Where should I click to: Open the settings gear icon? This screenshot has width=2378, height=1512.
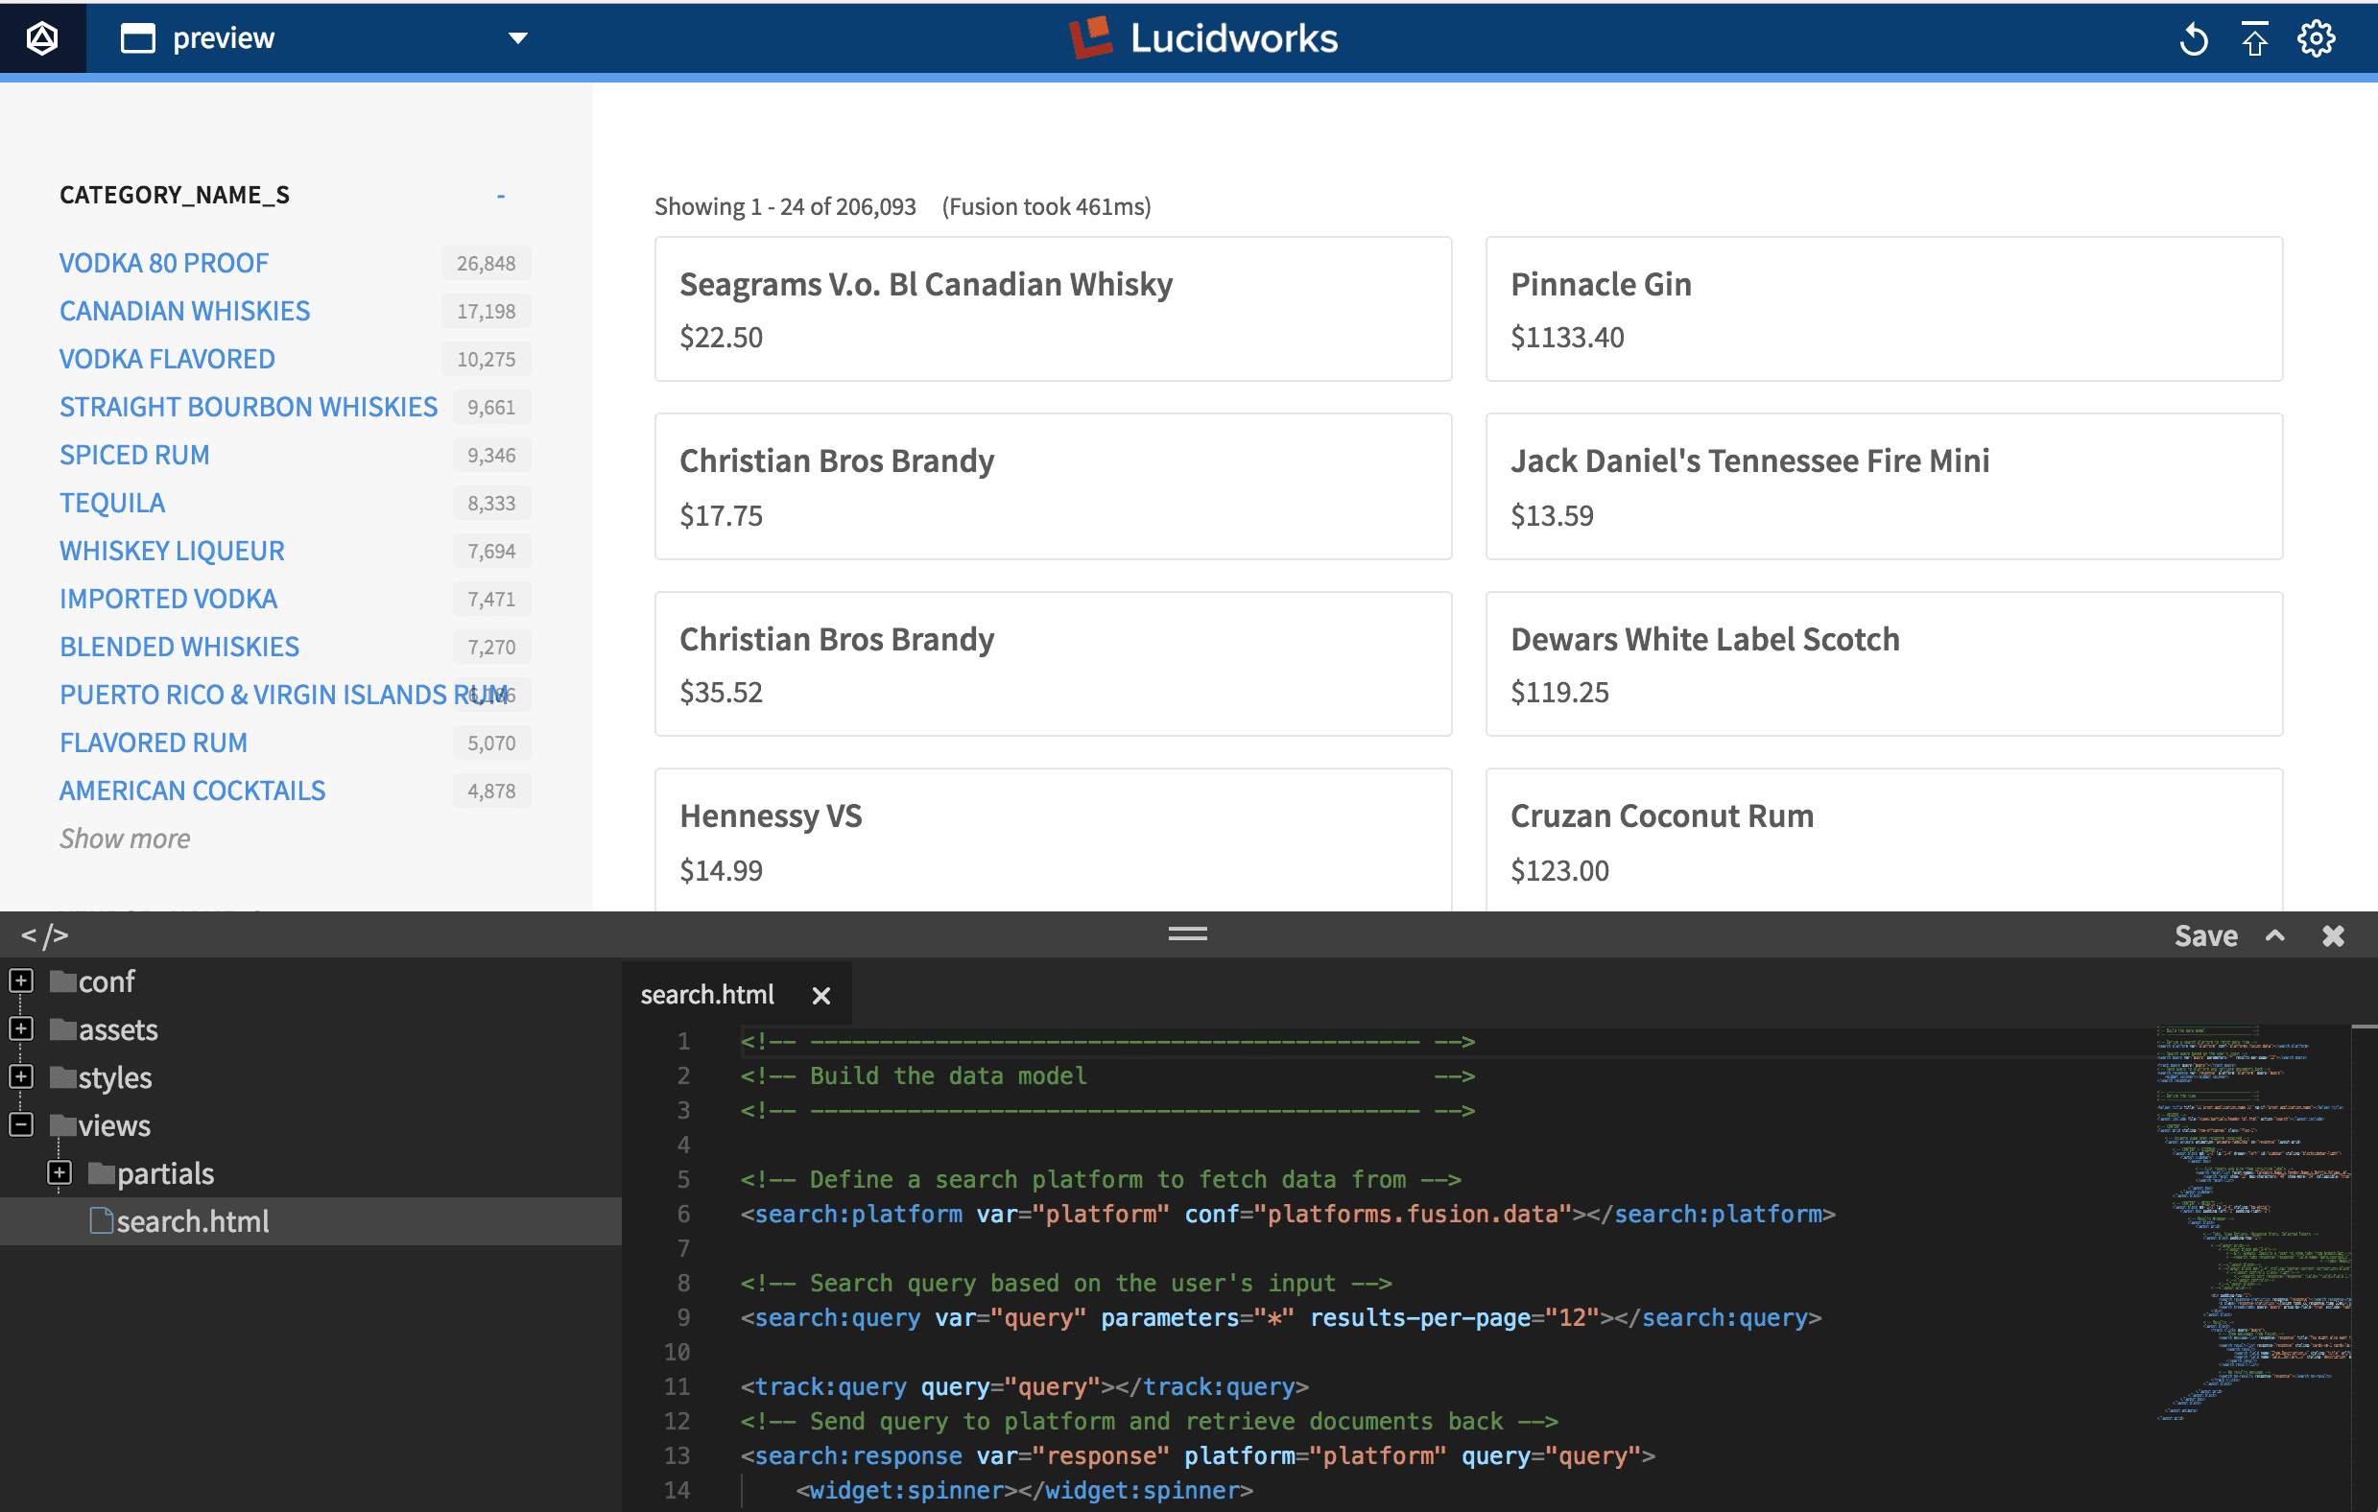coord(2316,39)
